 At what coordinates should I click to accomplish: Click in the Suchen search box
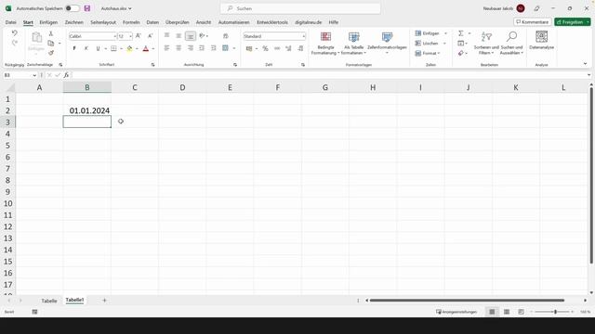pyautogui.click(x=300, y=8)
